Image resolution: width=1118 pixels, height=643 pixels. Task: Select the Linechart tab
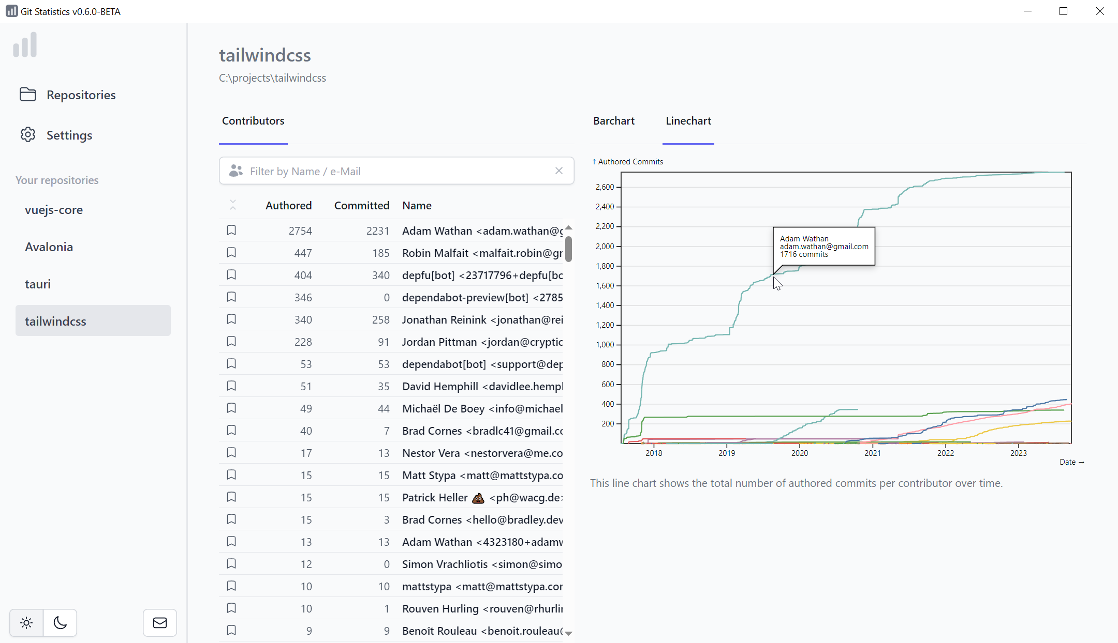688,121
